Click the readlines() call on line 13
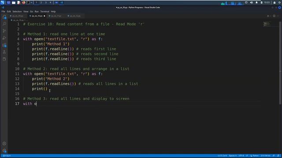The width and height of the screenshot is (282, 158). (61, 84)
